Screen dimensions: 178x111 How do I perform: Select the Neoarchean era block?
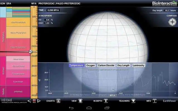coord(18,59)
